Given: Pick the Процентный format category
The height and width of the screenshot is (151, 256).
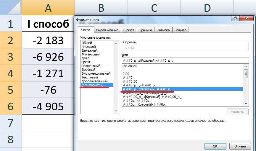Looking at the screenshot, I should (x=97, y=66).
